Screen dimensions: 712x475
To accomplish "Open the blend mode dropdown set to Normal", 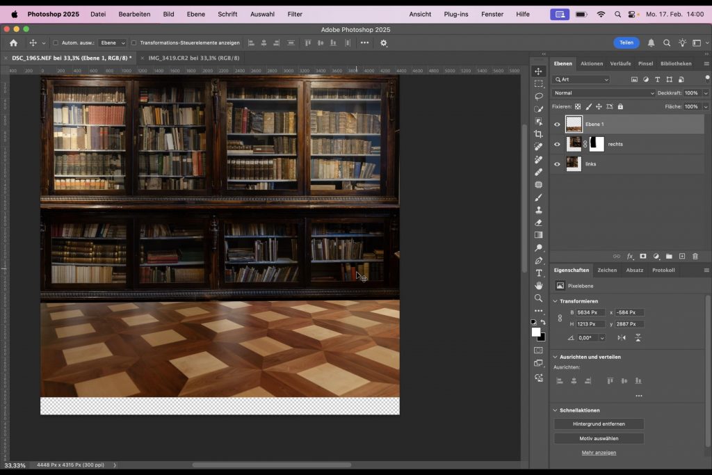I will pyautogui.click(x=603, y=93).
